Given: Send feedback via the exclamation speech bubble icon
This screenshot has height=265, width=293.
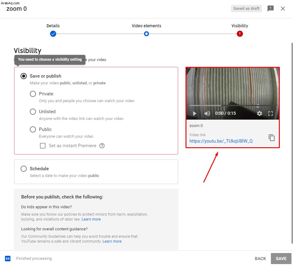Looking at the screenshot, I should tap(270, 8).
